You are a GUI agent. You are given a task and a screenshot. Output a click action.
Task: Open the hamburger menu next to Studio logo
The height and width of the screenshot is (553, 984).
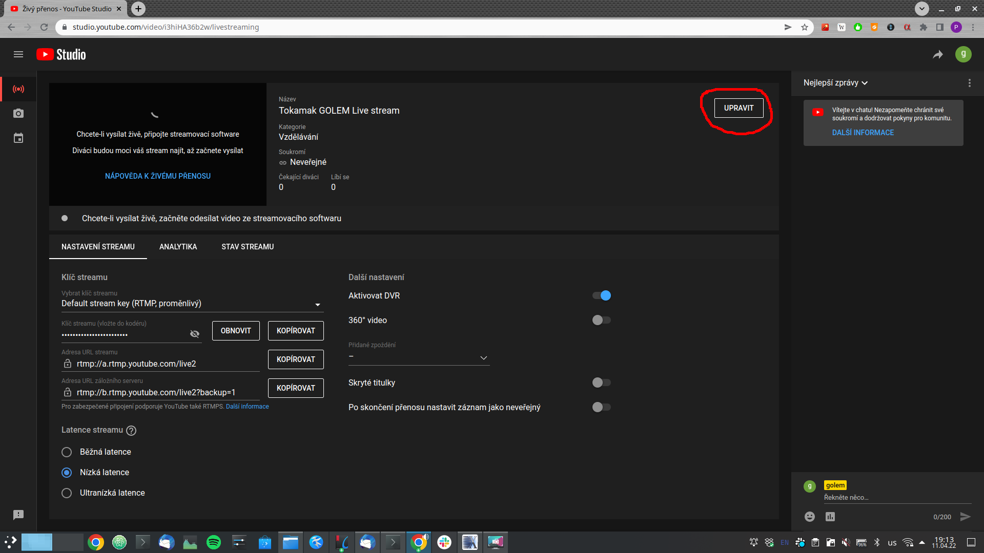[x=18, y=54]
